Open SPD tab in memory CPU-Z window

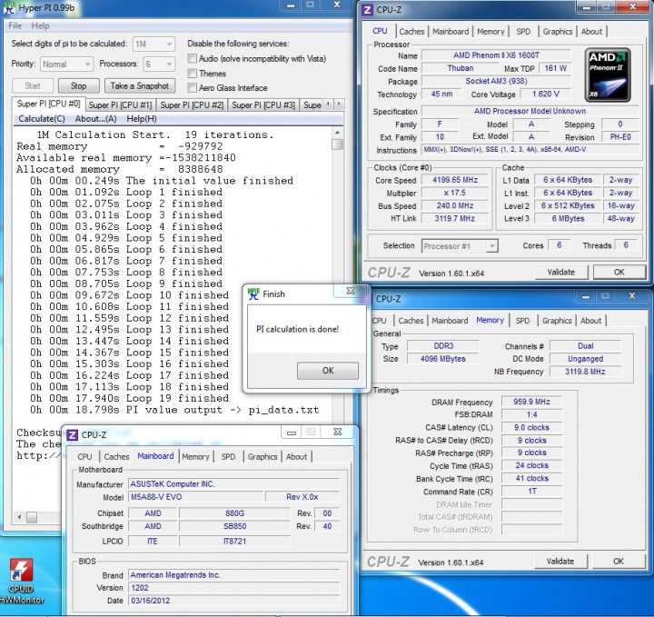522,321
